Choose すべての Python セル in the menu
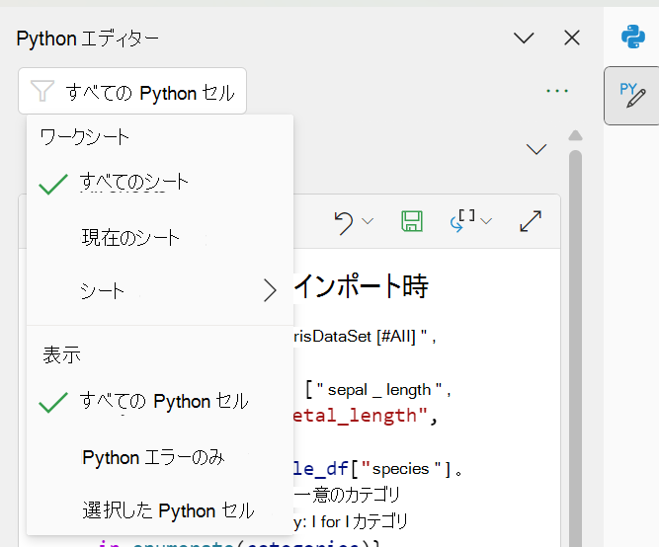The width and height of the screenshot is (659, 547). pos(160,401)
